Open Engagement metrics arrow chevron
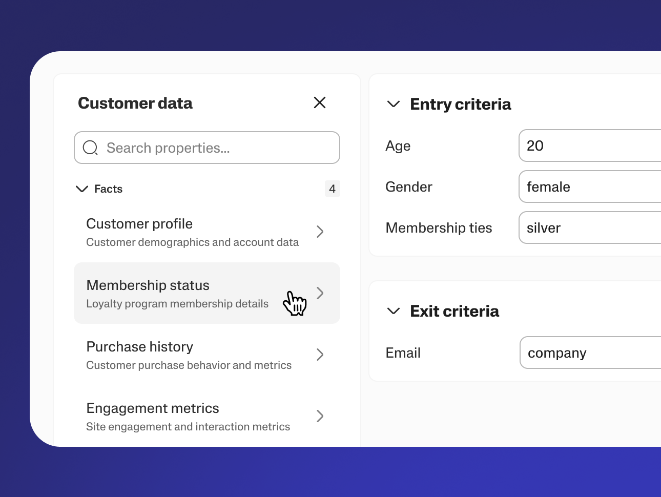 point(320,416)
